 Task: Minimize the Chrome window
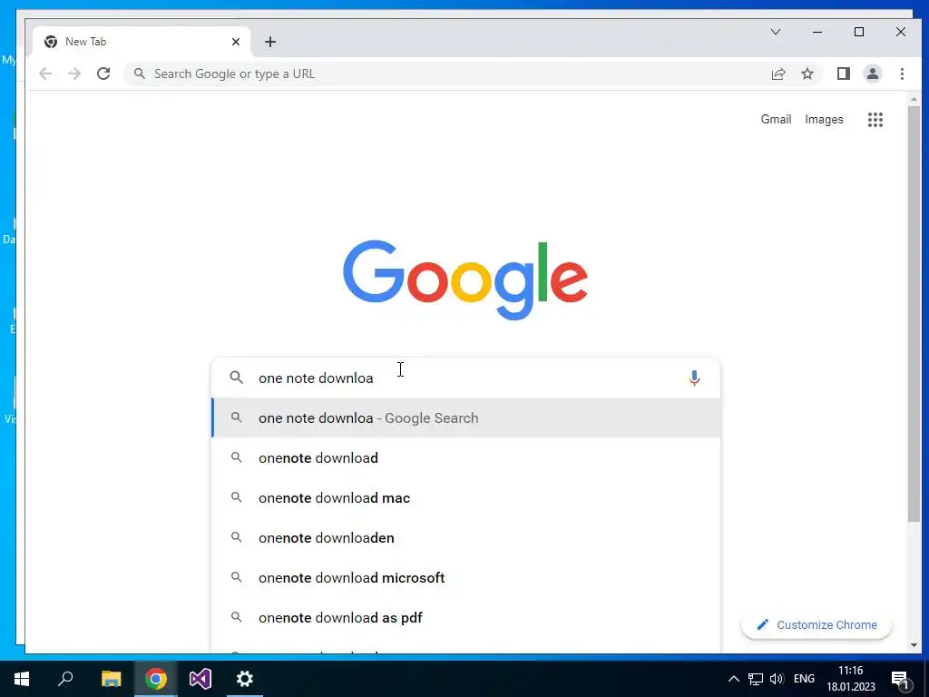point(817,32)
